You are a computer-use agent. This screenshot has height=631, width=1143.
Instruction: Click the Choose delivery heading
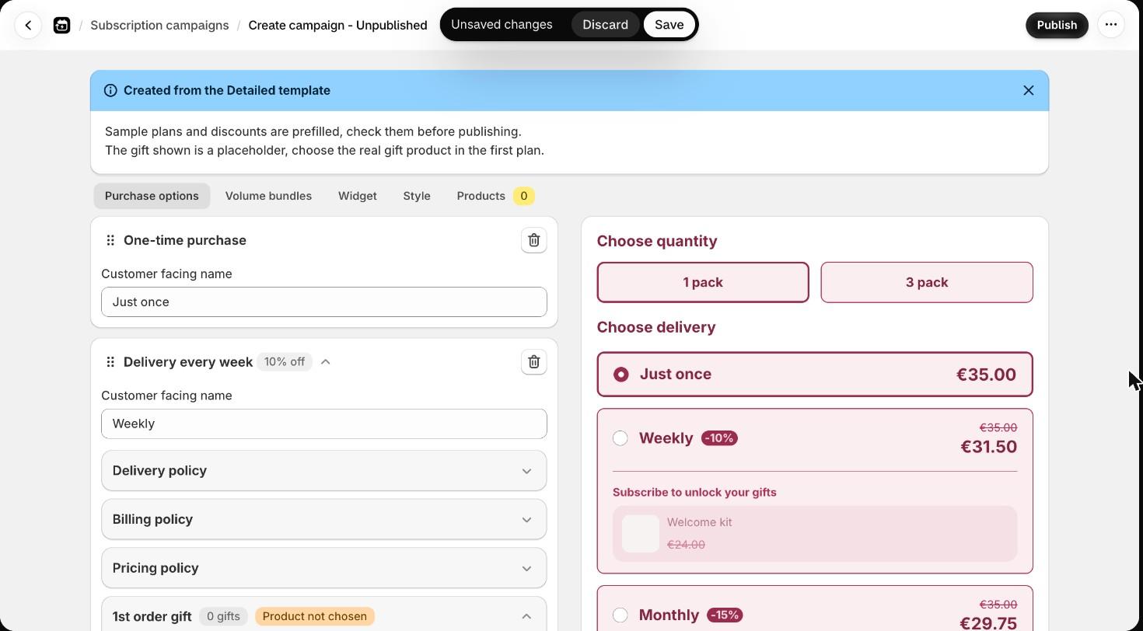656,327
